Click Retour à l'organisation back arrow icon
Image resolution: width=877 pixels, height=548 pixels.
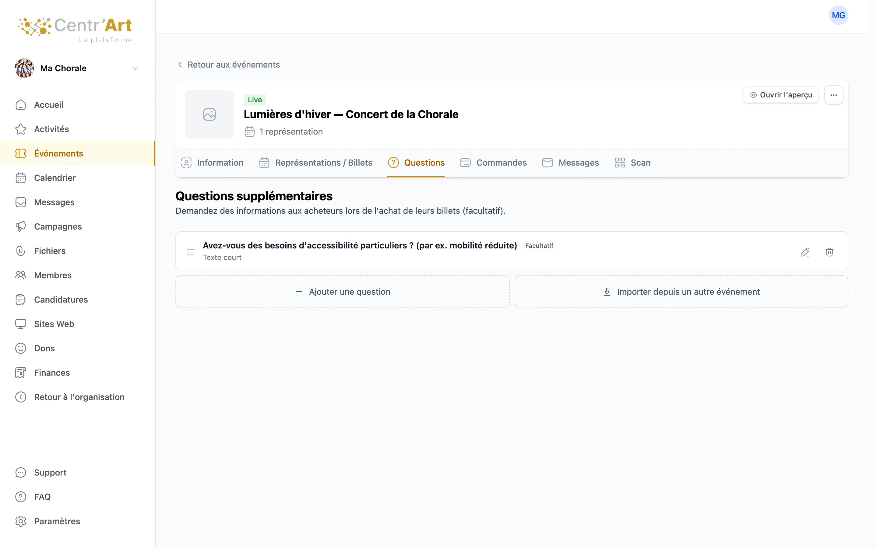pos(21,397)
